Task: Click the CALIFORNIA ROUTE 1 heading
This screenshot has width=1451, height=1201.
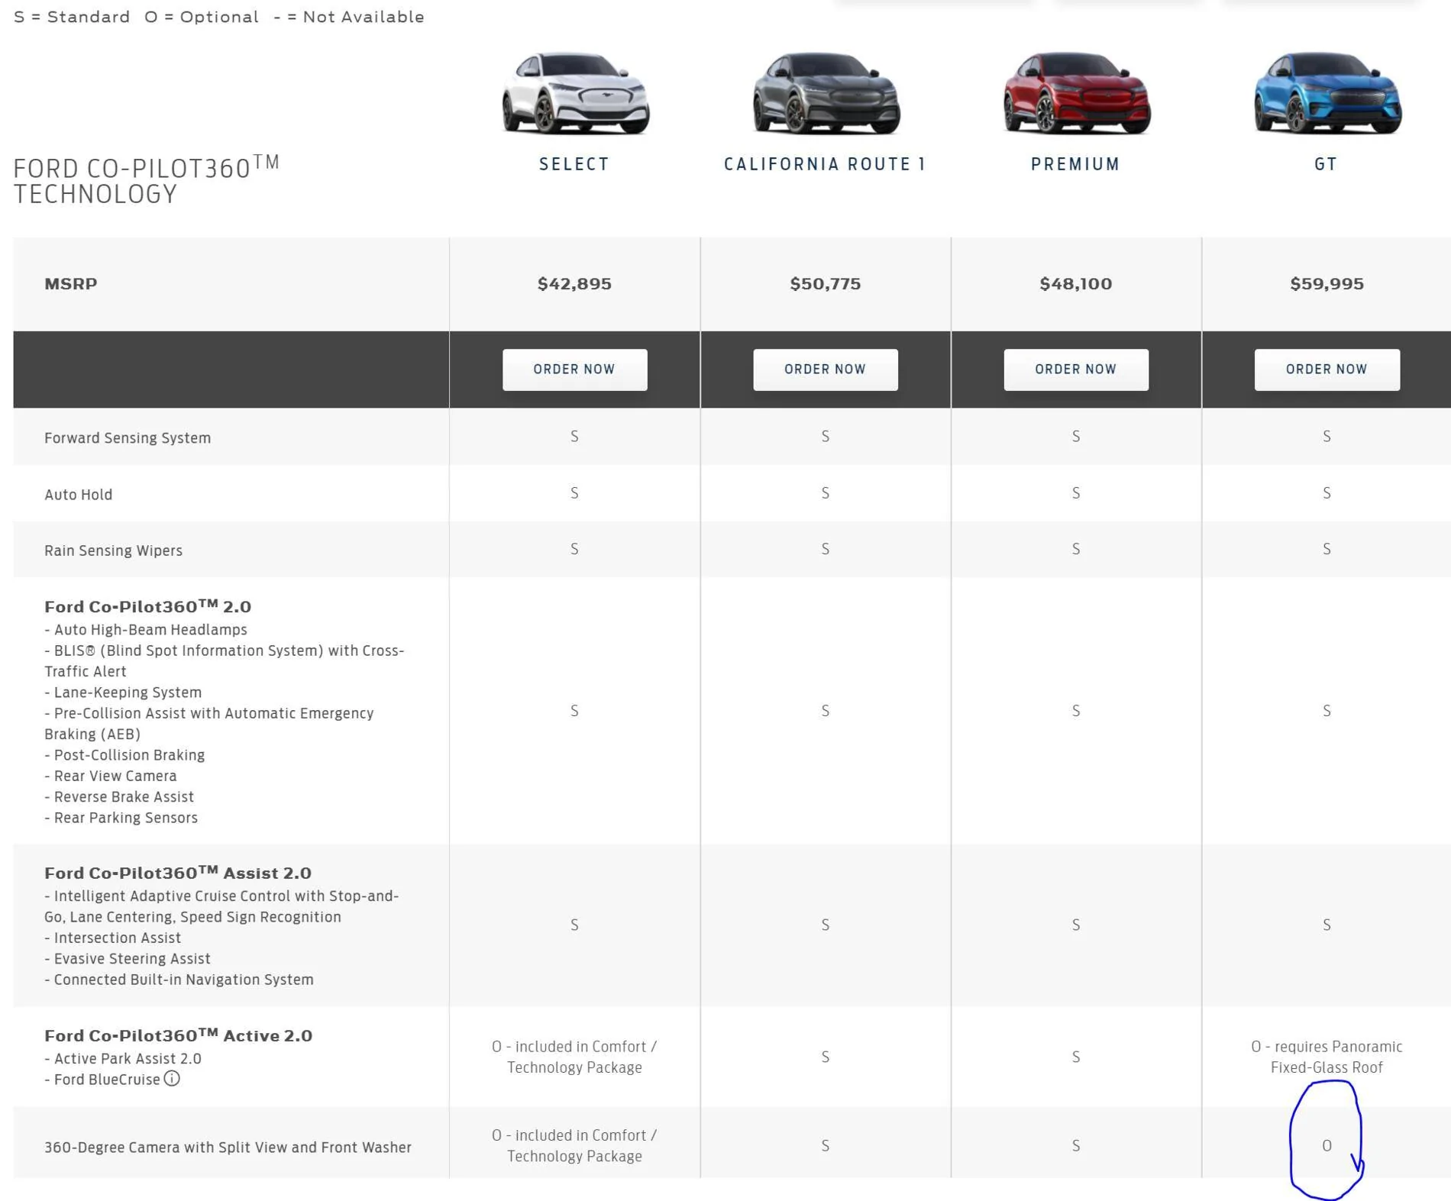Action: click(x=825, y=164)
